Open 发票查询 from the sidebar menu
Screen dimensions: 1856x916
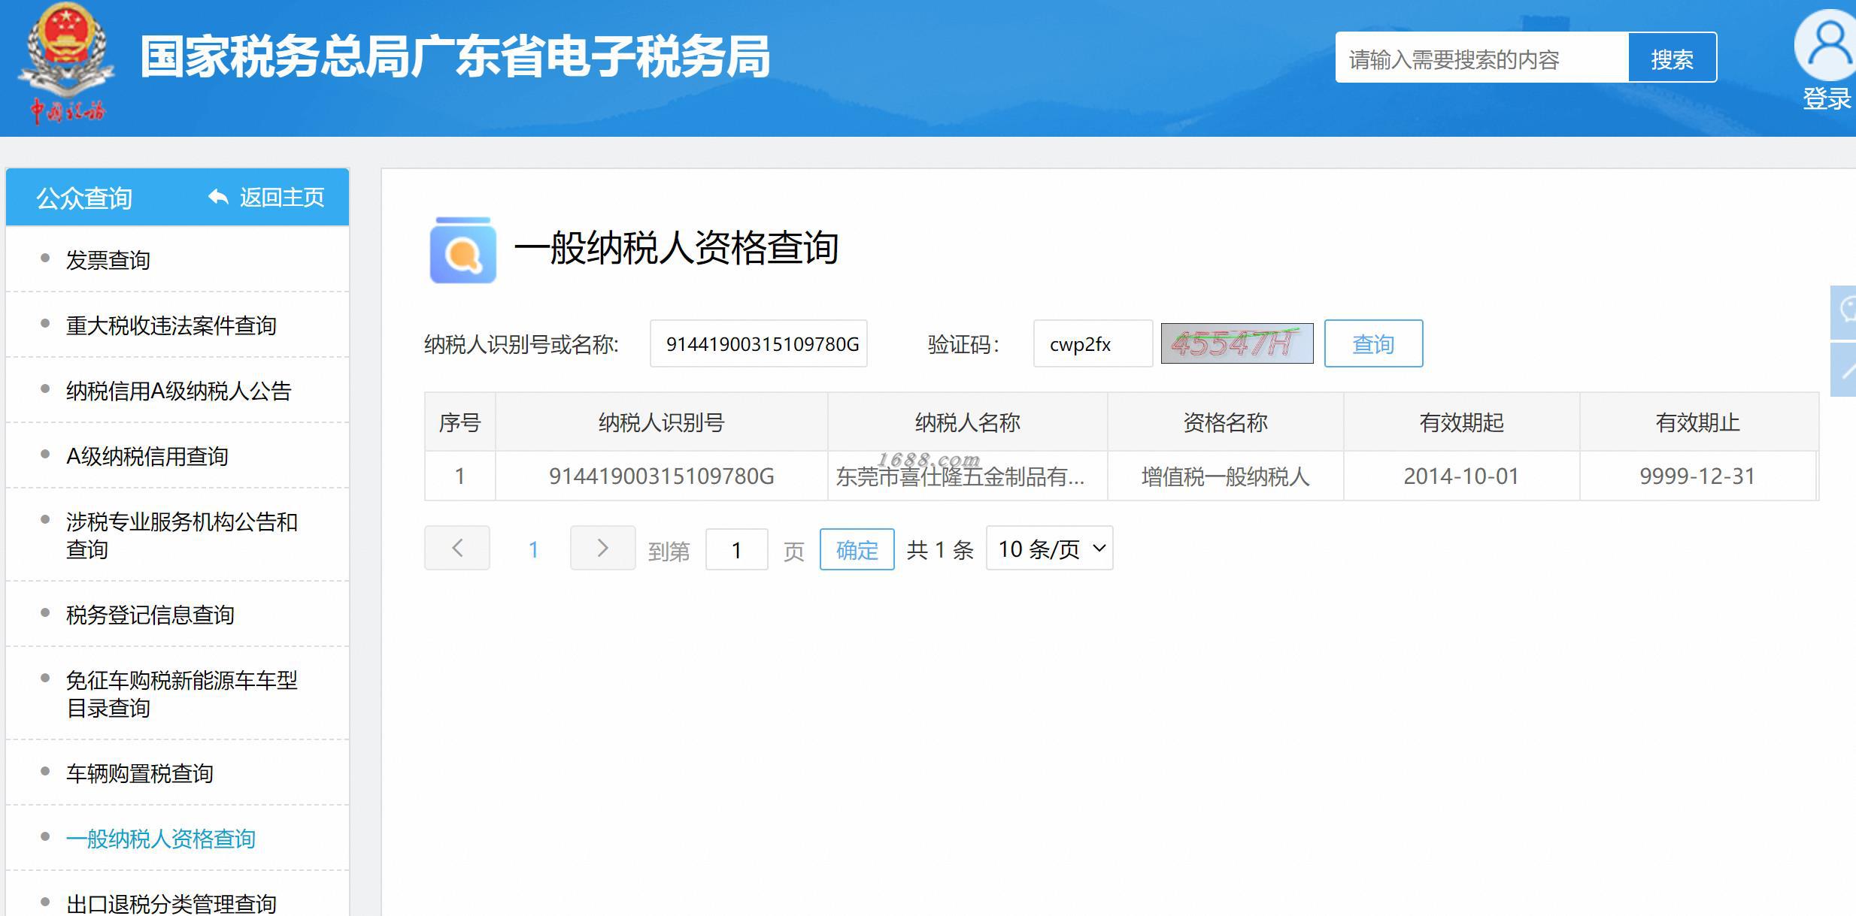click(x=108, y=260)
